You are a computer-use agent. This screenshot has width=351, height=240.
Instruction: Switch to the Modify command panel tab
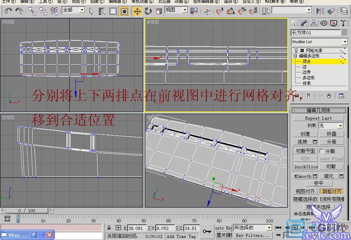304,23
